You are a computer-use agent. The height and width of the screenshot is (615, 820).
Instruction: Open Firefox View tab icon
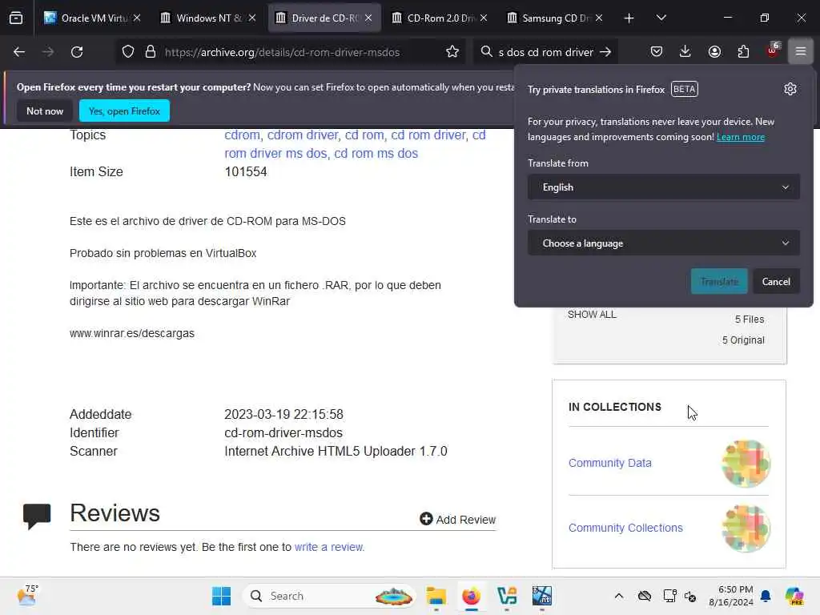click(16, 18)
